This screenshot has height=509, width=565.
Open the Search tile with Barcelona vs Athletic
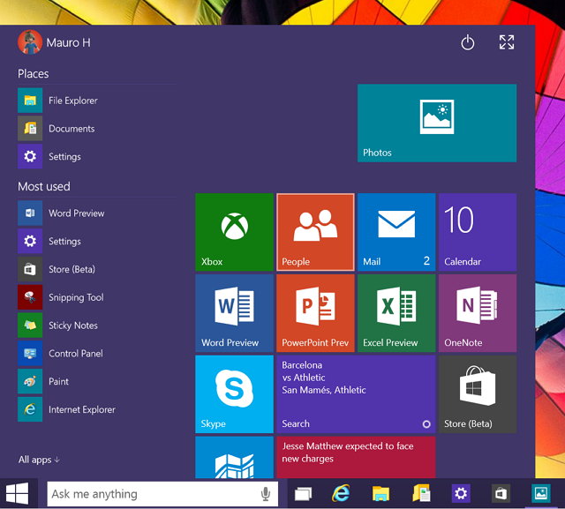[x=356, y=394]
